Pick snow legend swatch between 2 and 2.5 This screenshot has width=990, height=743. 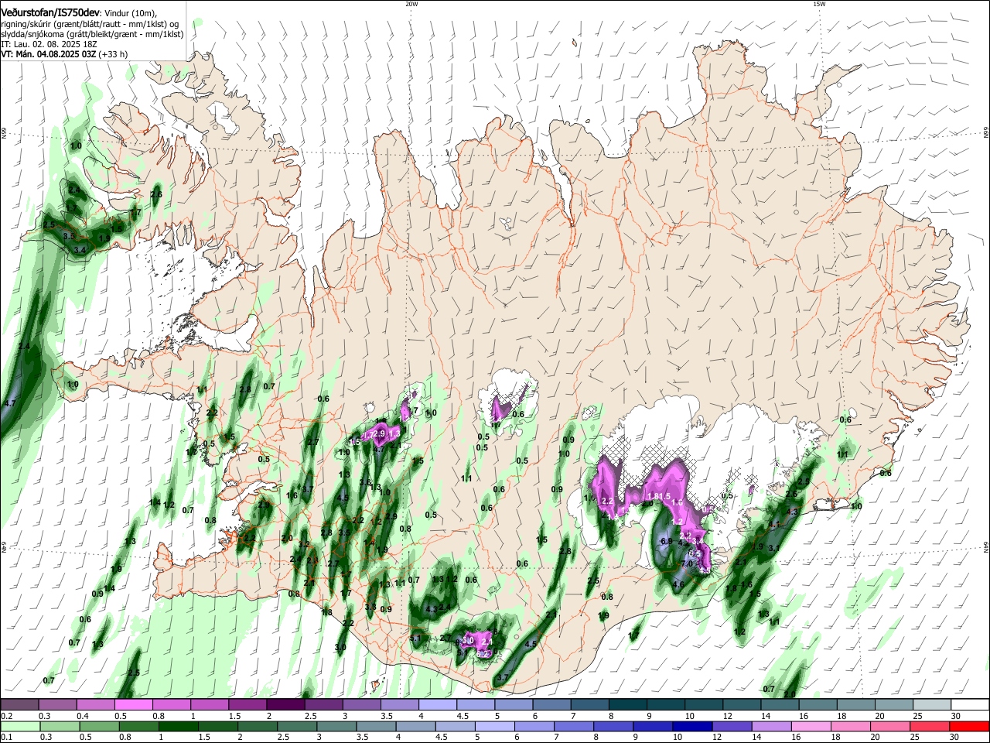click(285, 704)
